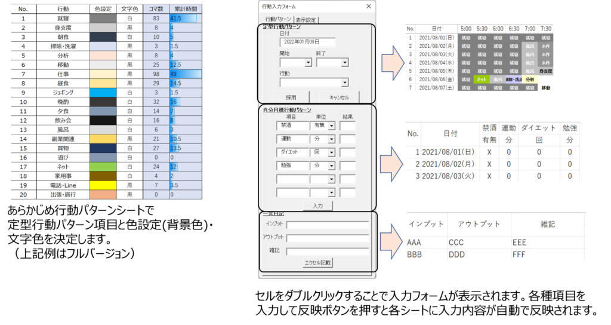Select the 行動パターン tab

click(278, 20)
